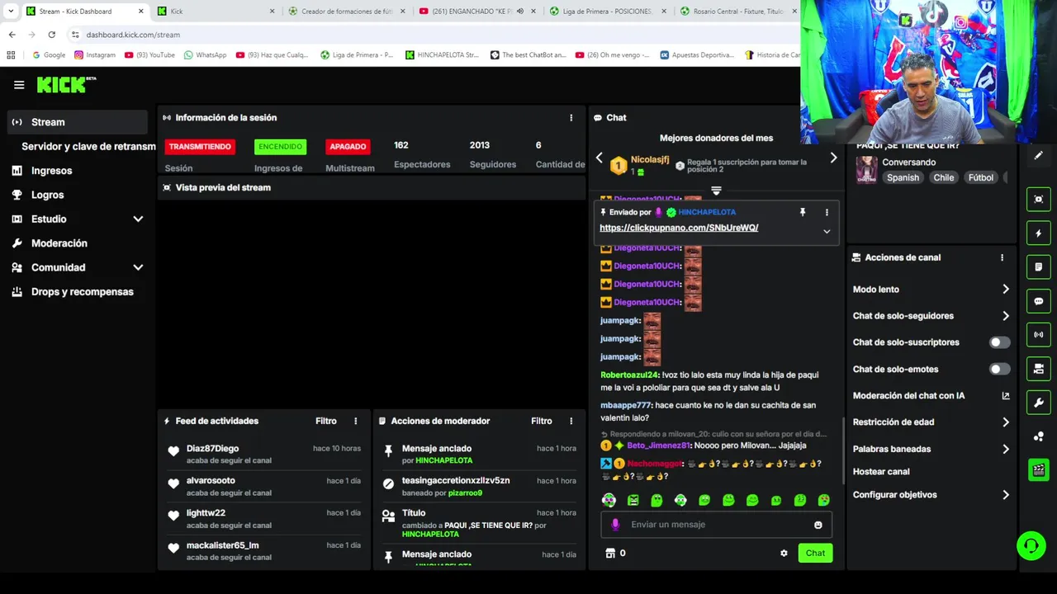Viewport: 1057px width, 594px height.
Task: Click mbaappe777 username in chat
Action: point(626,405)
